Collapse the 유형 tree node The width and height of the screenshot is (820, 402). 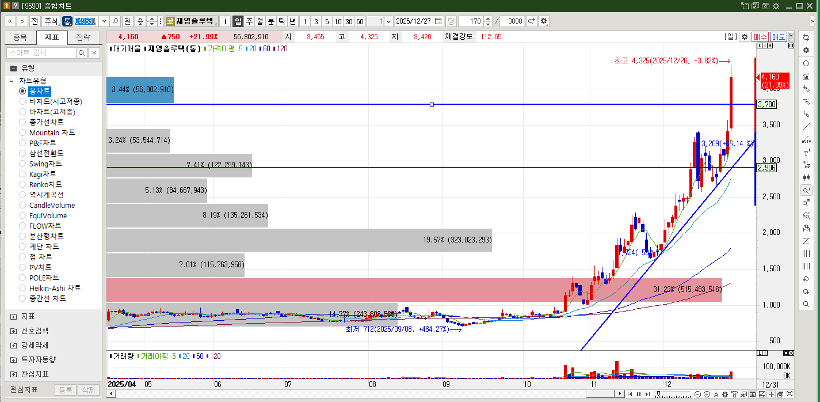click(13, 68)
